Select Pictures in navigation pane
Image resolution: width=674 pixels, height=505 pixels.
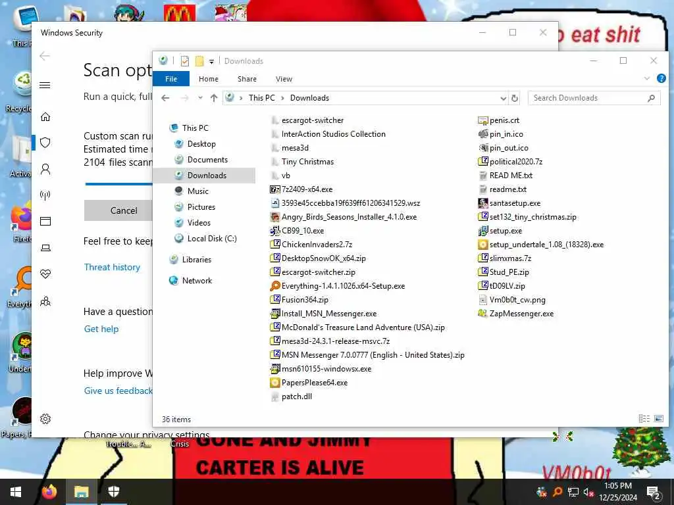(x=201, y=207)
